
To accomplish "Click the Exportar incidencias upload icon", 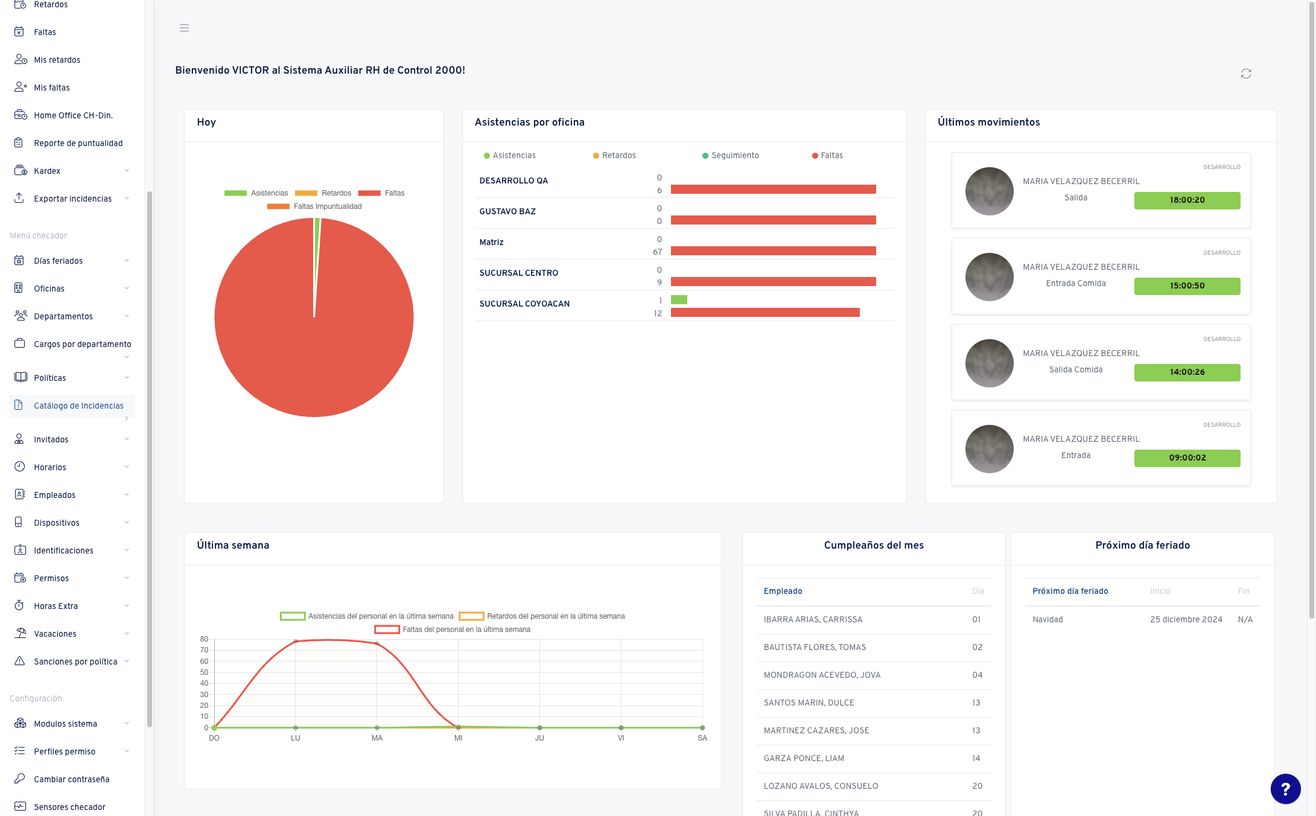I will (19, 198).
